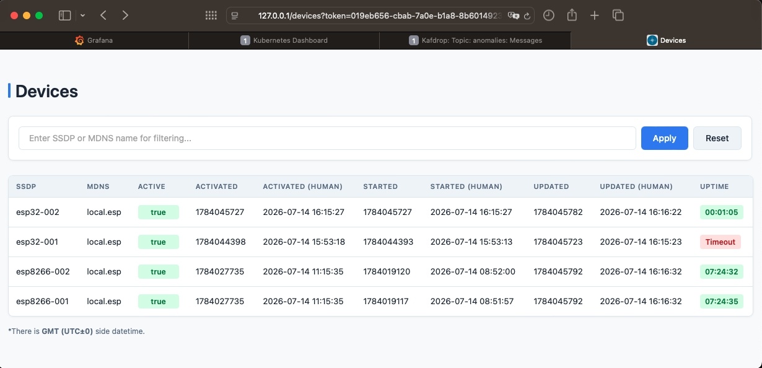Select the esp32-002 device name
Screen dimensions: 762x368
[38, 212]
